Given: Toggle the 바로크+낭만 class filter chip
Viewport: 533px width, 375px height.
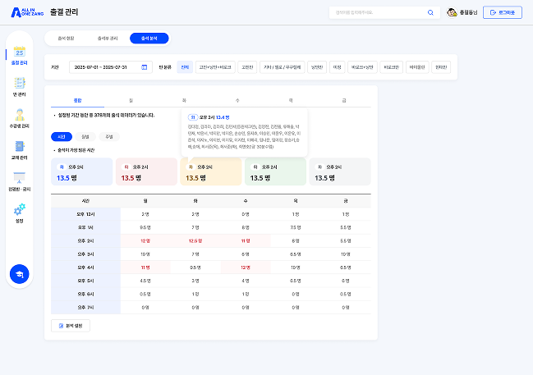Looking at the screenshot, I should pyautogui.click(x=362, y=67).
